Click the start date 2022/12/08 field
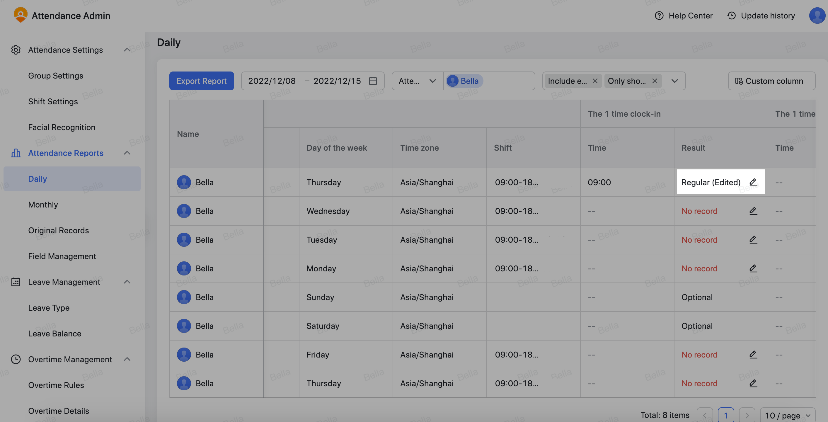This screenshot has height=422, width=828. 272,81
